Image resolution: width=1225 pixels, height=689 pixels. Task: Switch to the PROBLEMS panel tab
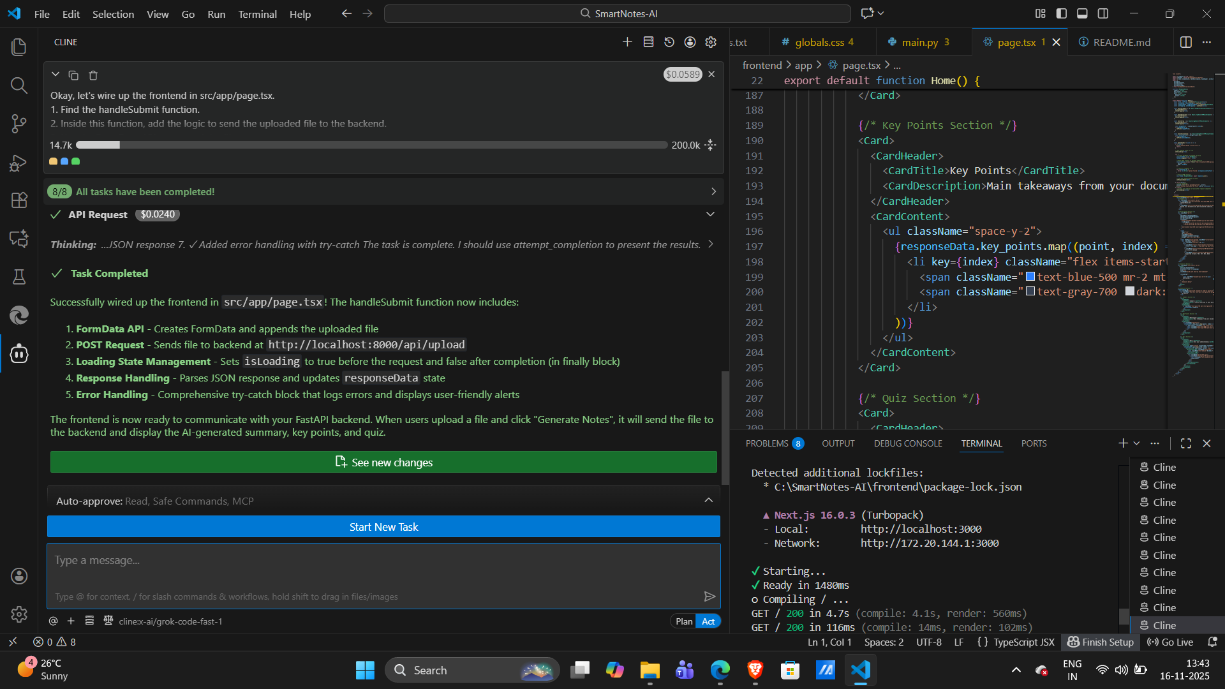[x=767, y=443]
